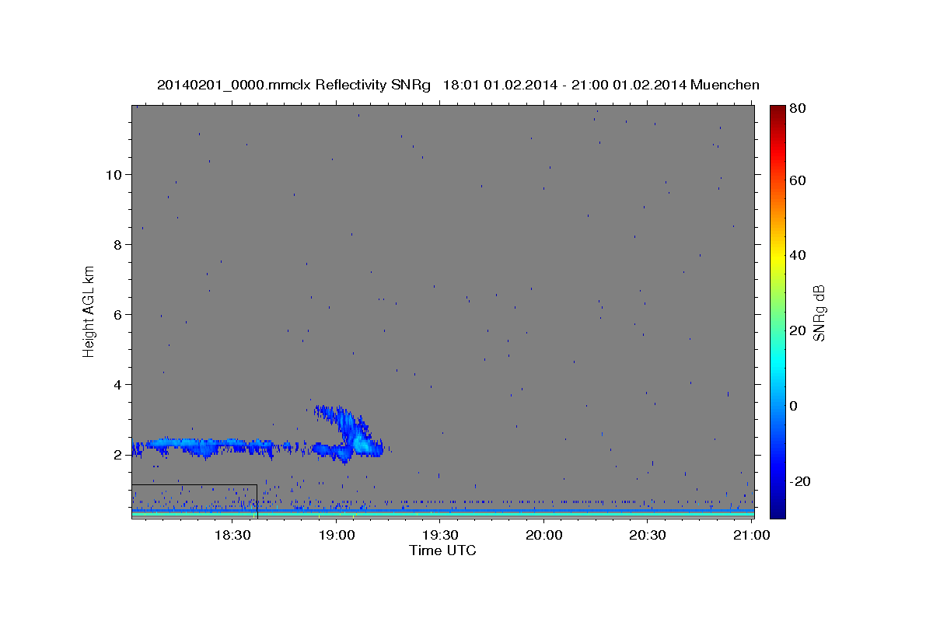Click the height tick label 2
The height and width of the screenshot is (622, 933).
(118, 454)
